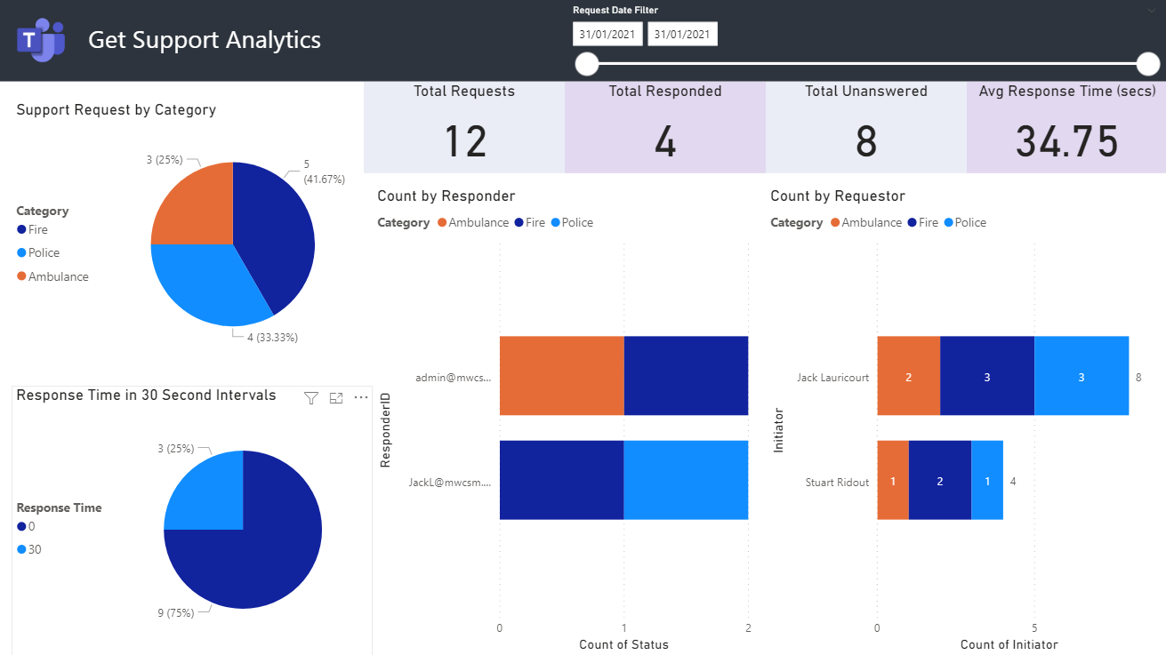Click the Request Date Filter label
This screenshot has width=1166, height=655.
pyautogui.click(x=615, y=11)
